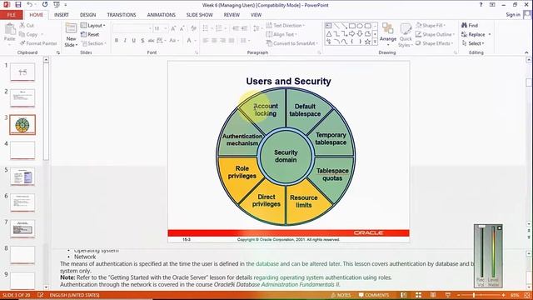Click Clear All Formatting icon
The image size is (533, 300).
click(x=194, y=28)
